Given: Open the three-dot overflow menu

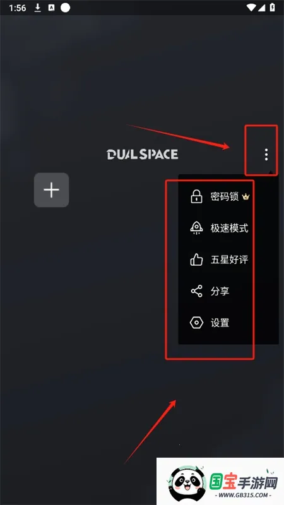Looking at the screenshot, I should (x=266, y=155).
